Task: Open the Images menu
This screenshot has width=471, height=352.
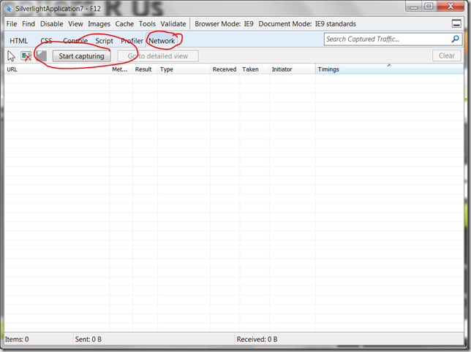Action: point(99,24)
